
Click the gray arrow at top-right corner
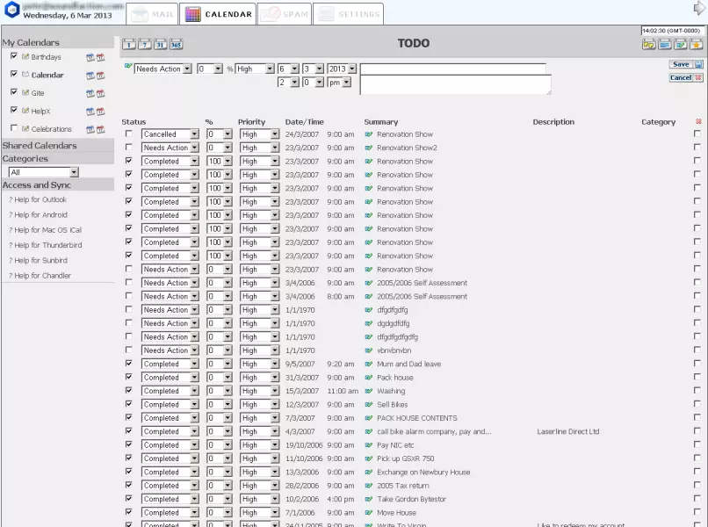point(699,9)
